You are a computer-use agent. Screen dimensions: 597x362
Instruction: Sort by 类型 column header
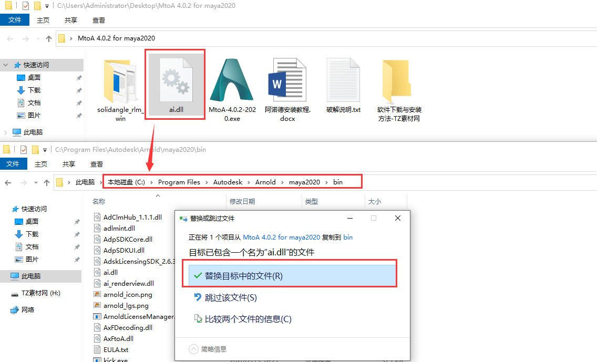(312, 201)
